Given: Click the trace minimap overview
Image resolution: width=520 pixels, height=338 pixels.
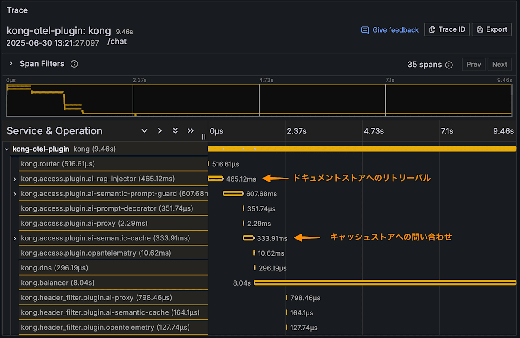Looking at the screenshot, I should [259, 100].
